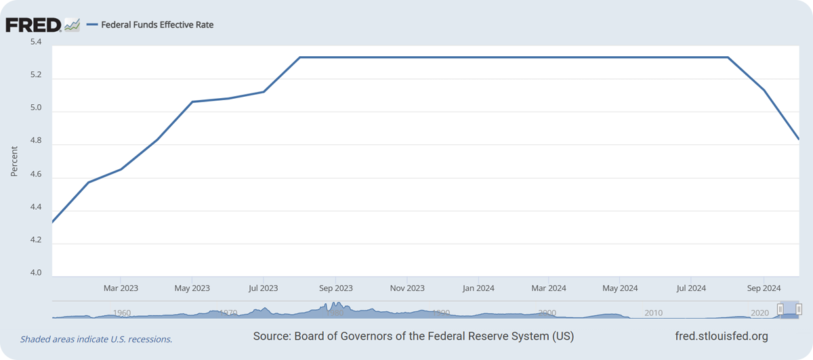Click the Board of Governors source text
This screenshot has width=813, height=360.
(413, 336)
